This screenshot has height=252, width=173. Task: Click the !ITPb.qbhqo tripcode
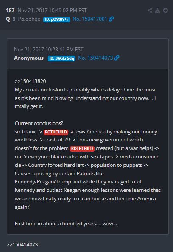pyautogui.click(x=27, y=19)
